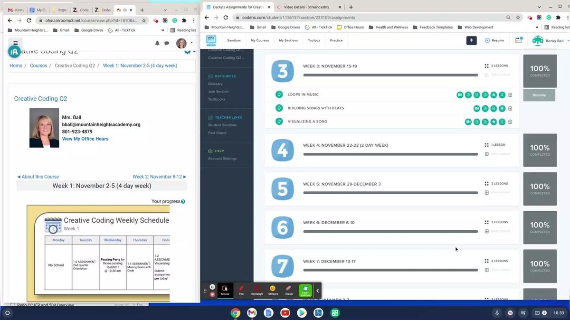Open video icon for Visualizing a Song

pos(468,122)
